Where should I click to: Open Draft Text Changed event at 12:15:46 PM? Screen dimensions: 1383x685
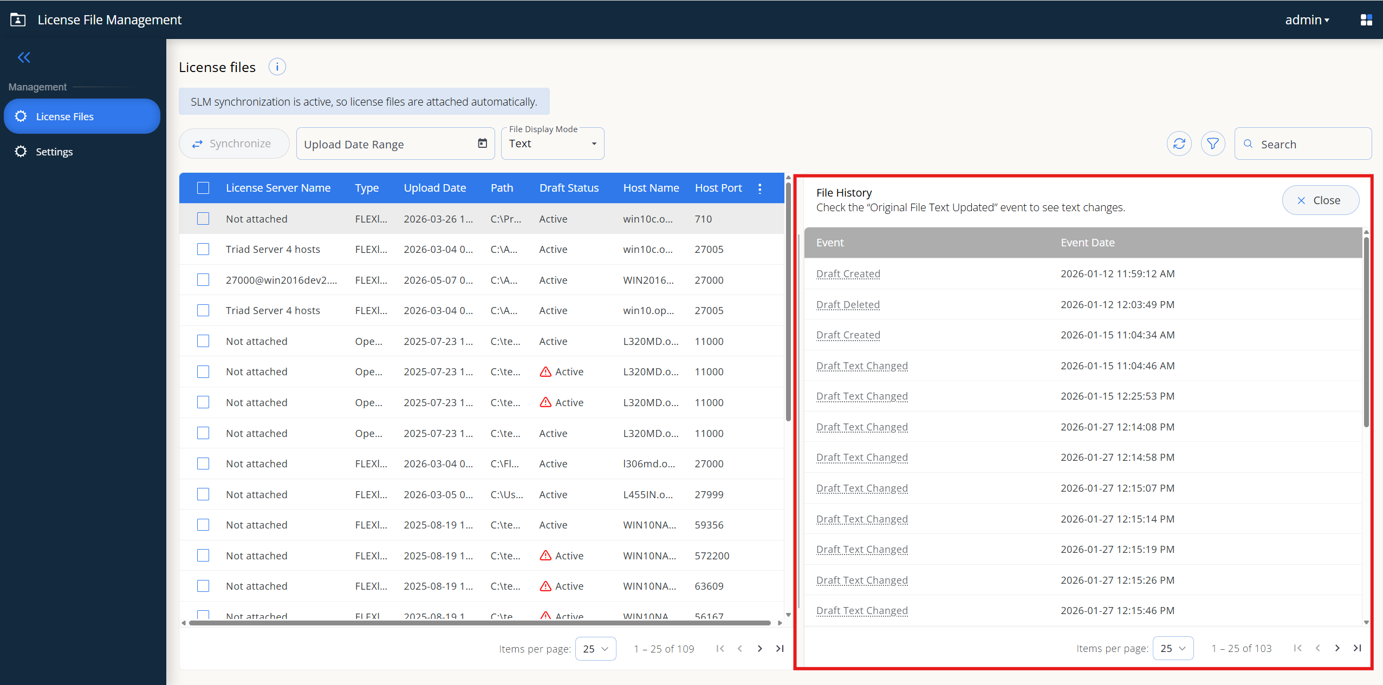click(x=862, y=610)
